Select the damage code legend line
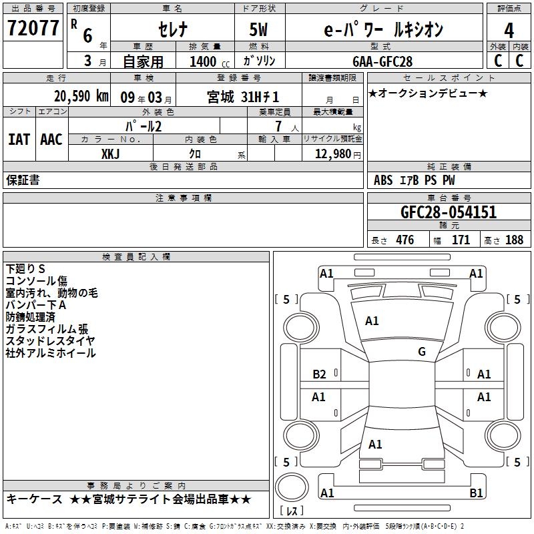 234,527
